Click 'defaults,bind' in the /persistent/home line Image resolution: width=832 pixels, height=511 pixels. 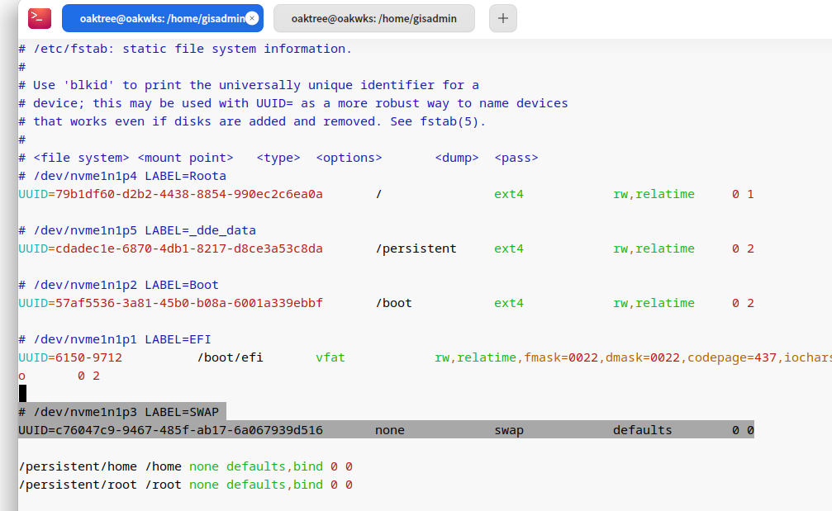tap(274, 466)
